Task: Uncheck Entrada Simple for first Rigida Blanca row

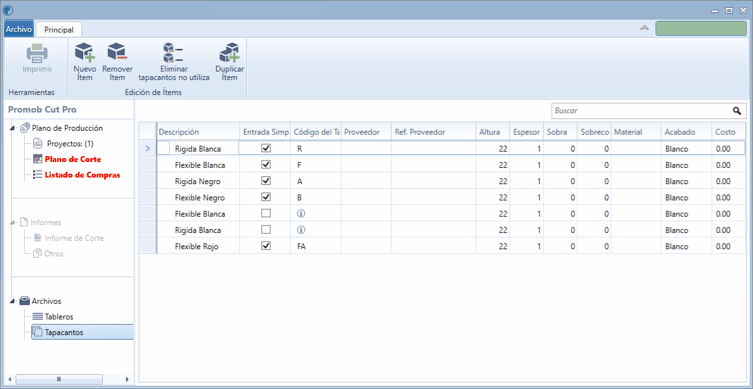Action: click(x=265, y=148)
